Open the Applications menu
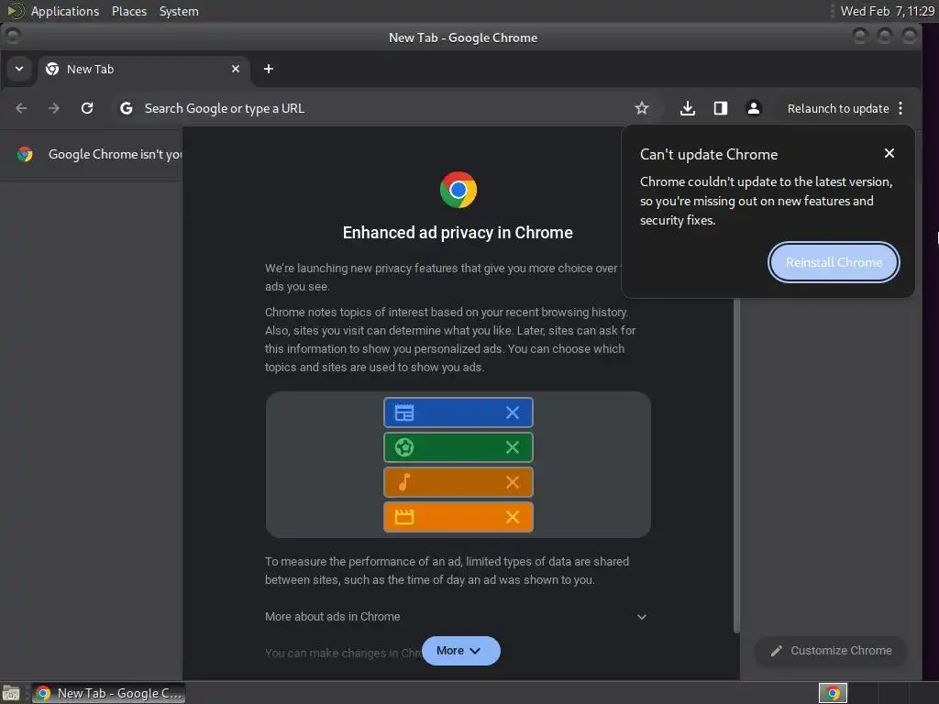This screenshot has width=939, height=704. (65, 11)
